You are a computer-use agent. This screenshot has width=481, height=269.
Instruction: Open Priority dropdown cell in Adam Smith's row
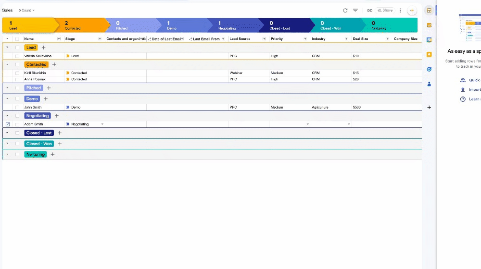pos(290,124)
